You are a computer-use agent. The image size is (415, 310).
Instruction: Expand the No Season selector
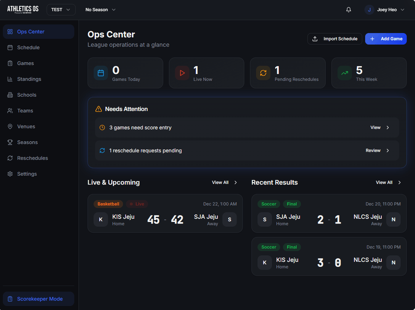[x=100, y=10]
